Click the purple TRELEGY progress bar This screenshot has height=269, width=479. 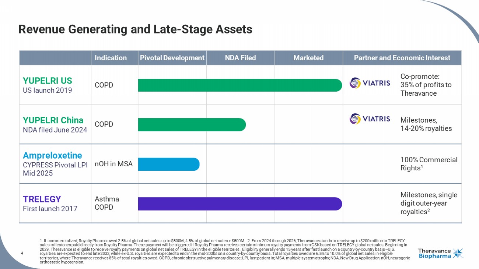pyautogui.click(x=240, y=203)
